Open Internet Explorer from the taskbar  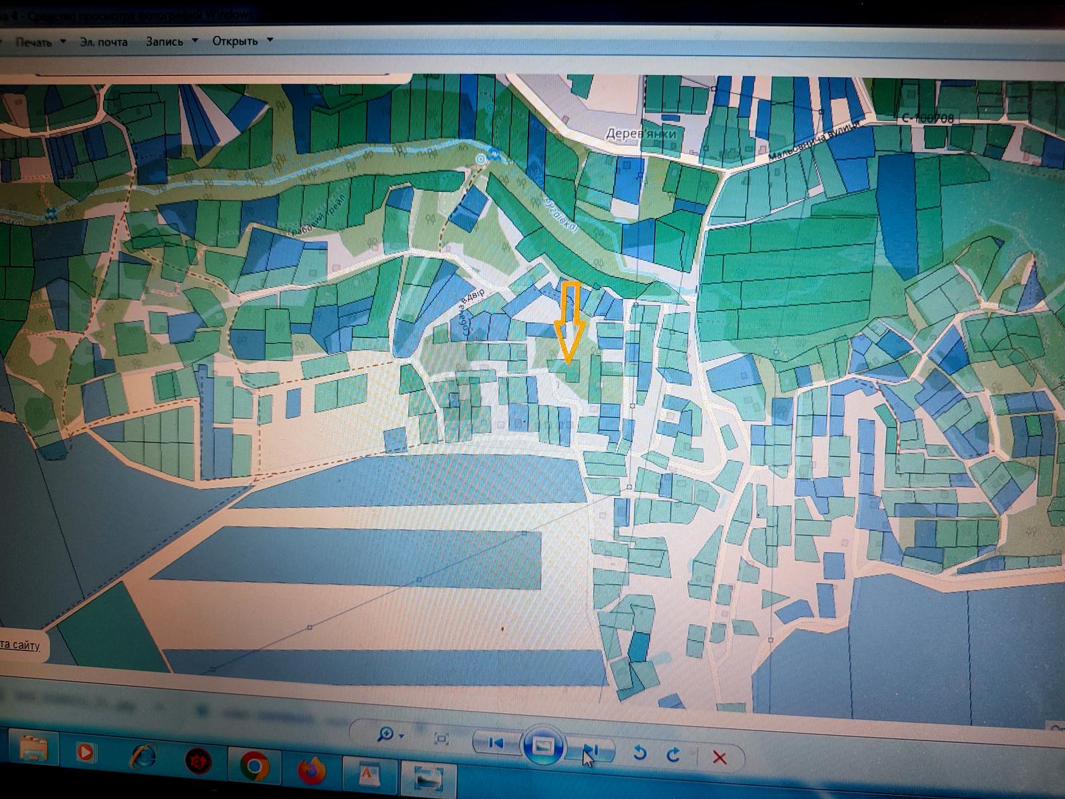142,757
